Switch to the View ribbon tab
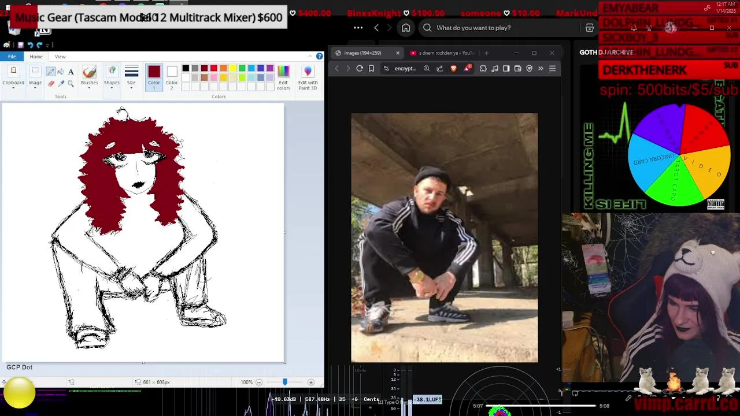The height and width of the screenshot is (416, 740). [60, 57]
